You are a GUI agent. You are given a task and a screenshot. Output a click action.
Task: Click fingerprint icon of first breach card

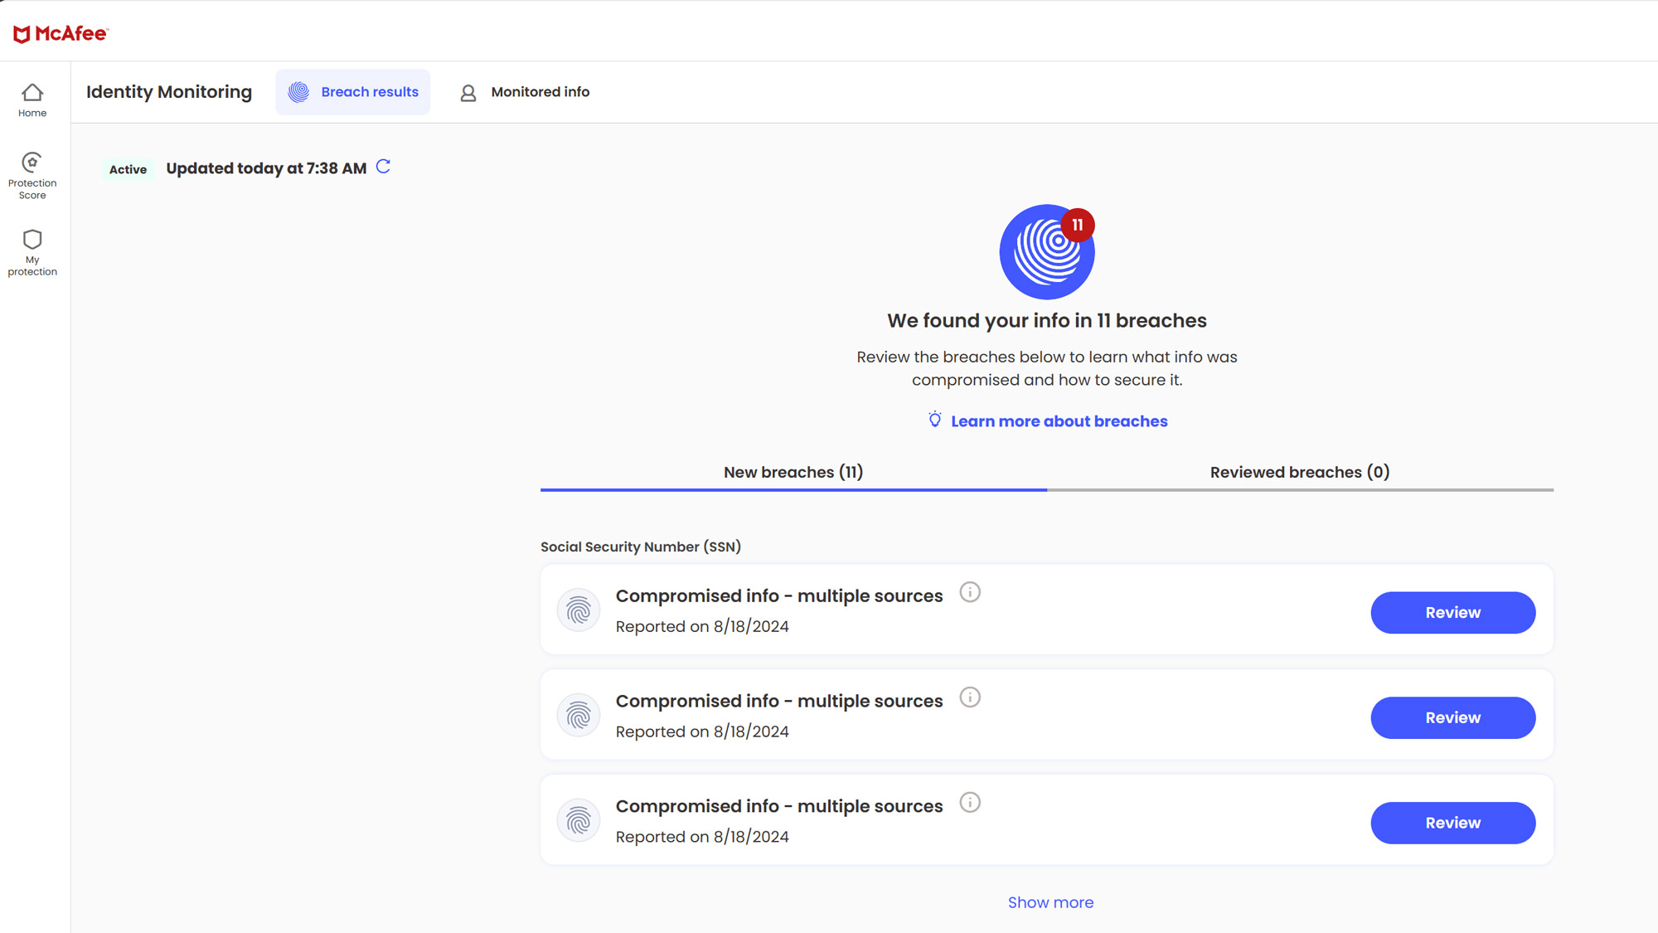click(x=579, y=610)
